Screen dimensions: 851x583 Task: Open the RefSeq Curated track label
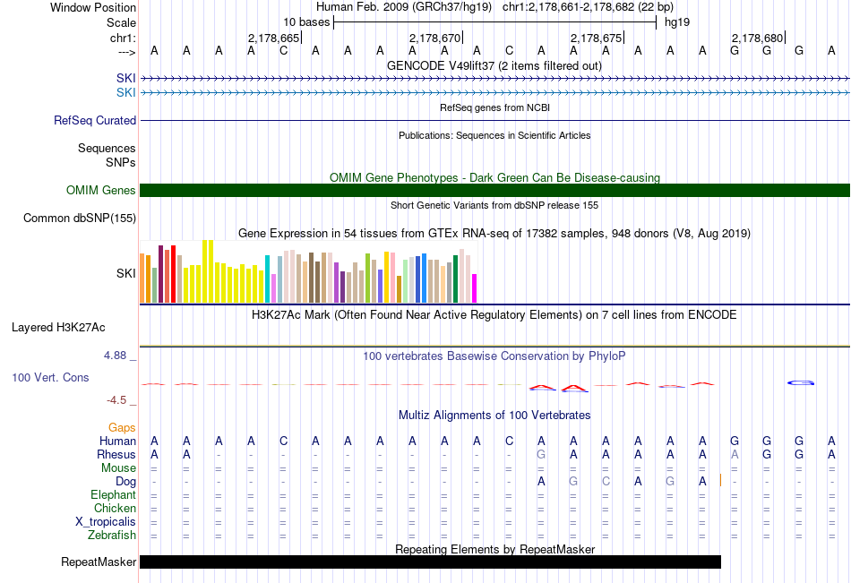(x=95, y=121)
